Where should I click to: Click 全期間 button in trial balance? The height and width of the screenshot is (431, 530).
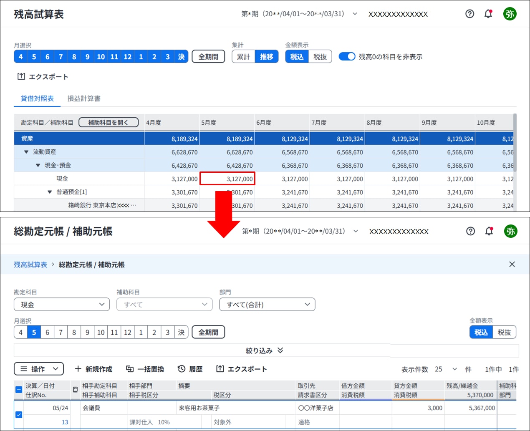coord(208,56)
